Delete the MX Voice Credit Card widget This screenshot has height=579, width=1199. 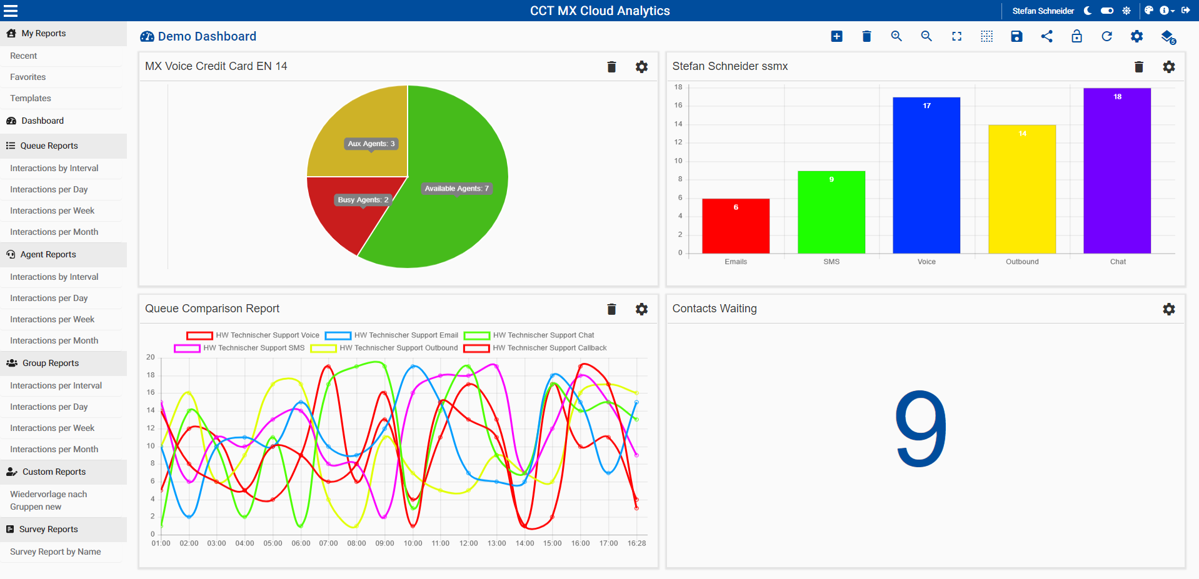(x=611, y=67)
